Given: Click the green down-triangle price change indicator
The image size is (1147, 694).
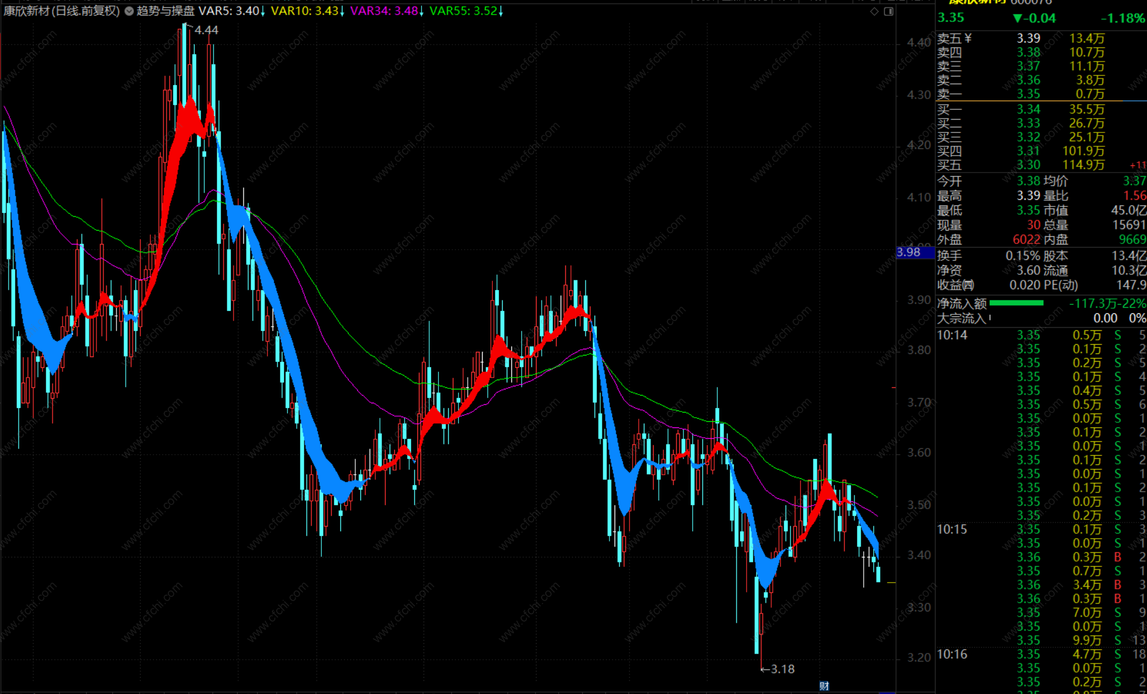Looking at the screenshot, I should click(1017, 18).
